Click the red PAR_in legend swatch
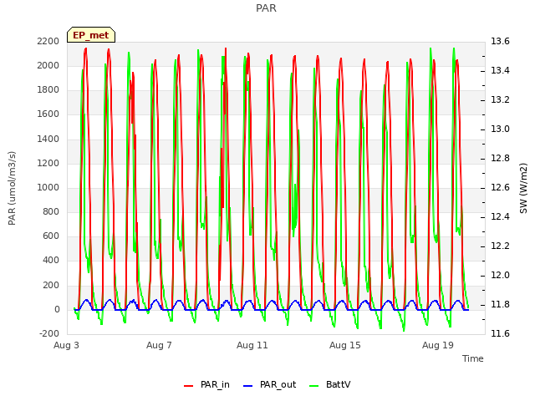 189,386
